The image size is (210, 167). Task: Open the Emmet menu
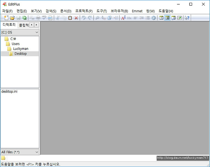137,11
